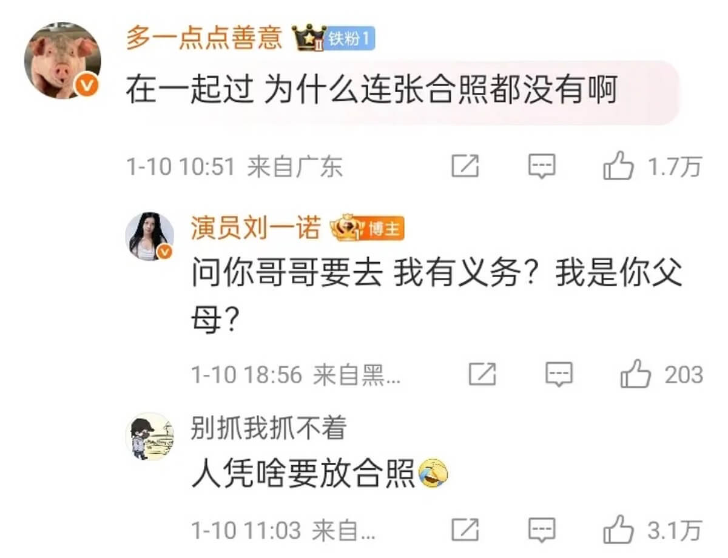Reply to 别抓我抓不着's comment via its speech-bubble icon

tap(542, 530)
